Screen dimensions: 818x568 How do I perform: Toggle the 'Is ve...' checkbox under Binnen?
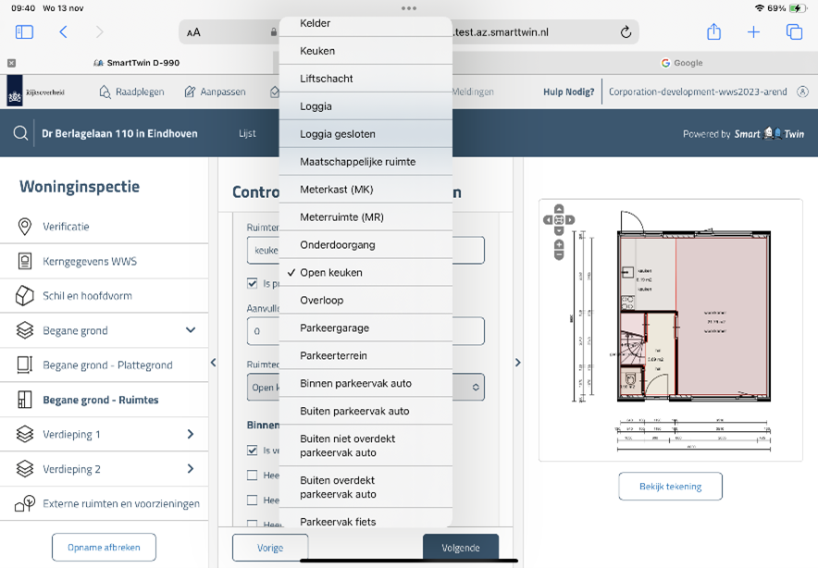tap(252, 451)
